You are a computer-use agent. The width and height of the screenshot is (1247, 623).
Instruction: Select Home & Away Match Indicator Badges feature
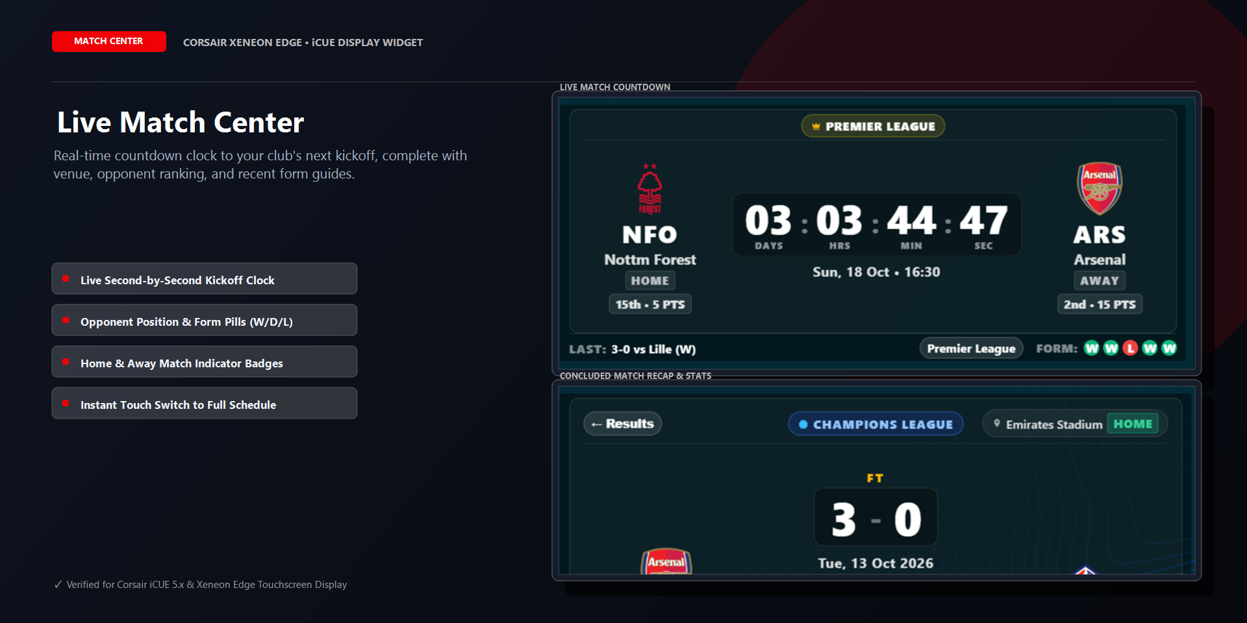tap(205, 361)
